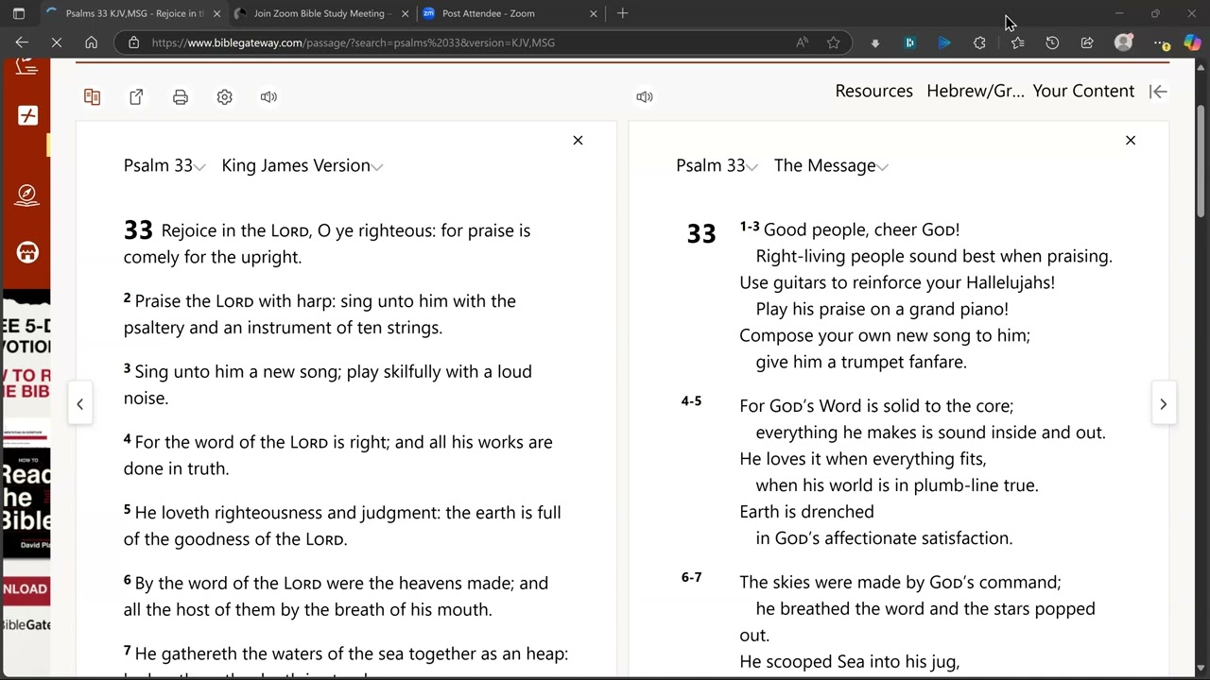Image resolution: width=1210 pixels, height=680 pixels.
Task: Play The Message audio via speaker icon
Action: pyautogui.click(x=645, y=97)
